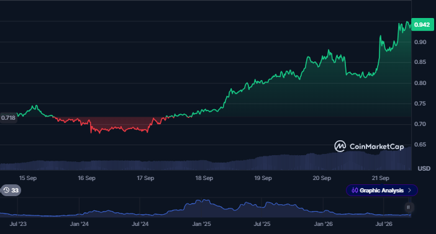The height and width of the screenshot is (234, 436).
Task: Select the 18 Sep date label
Action: (x=204, y=178)
